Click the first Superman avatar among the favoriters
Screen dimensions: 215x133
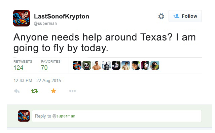pos(77,65)
